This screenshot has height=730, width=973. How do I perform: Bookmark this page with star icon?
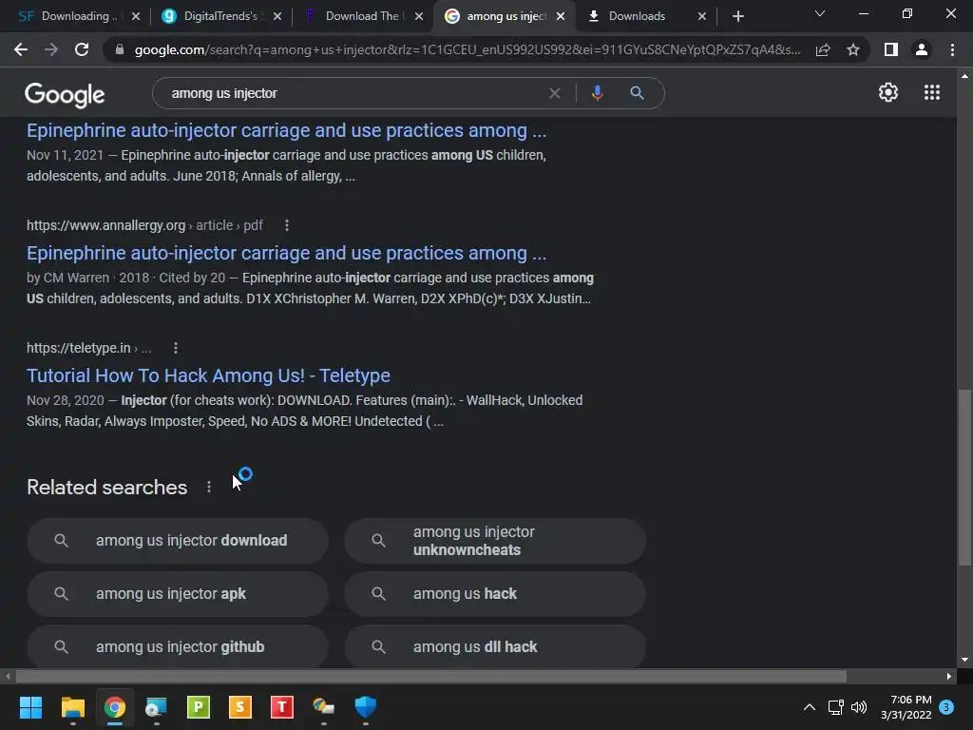pyautogui.click(x=853, y=49)
